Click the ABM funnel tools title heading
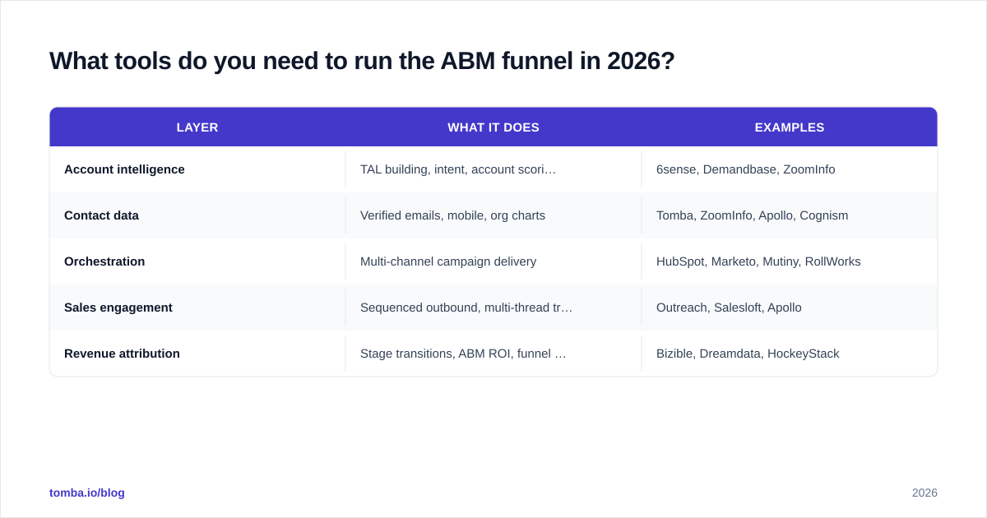Screen dimensions: 987x518 coord(362,61)
